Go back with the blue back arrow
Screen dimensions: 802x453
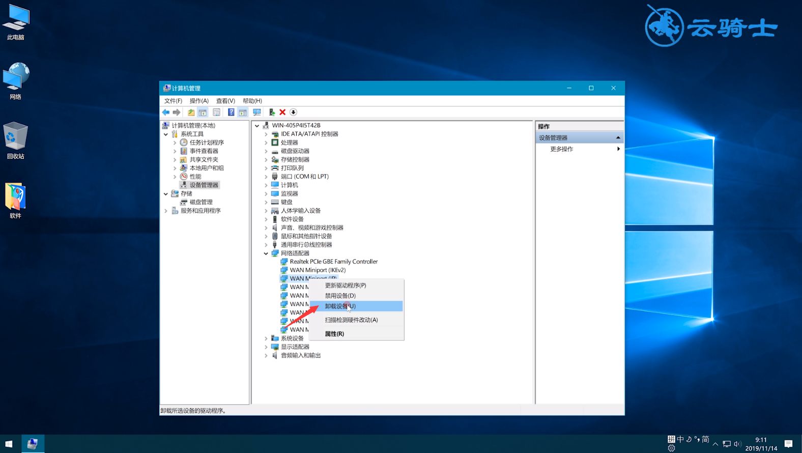tap(166, 112)
